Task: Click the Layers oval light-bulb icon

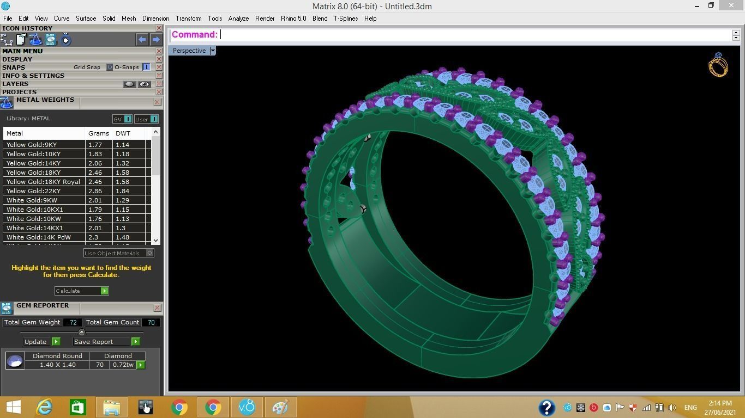Action: tap(129, 84)
